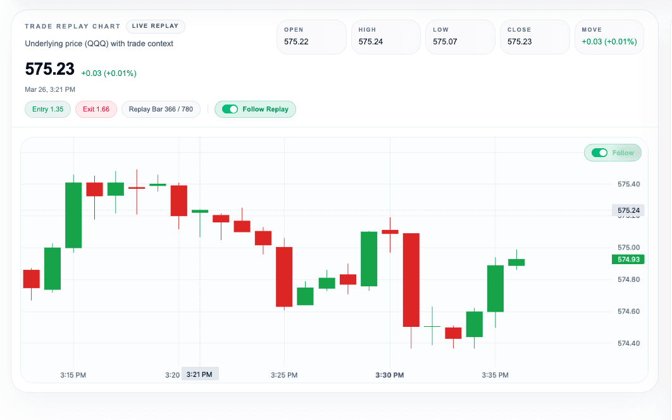Toggle the Follow Replay switch
The height and width of the screenshot is (420, 672).
230,109
